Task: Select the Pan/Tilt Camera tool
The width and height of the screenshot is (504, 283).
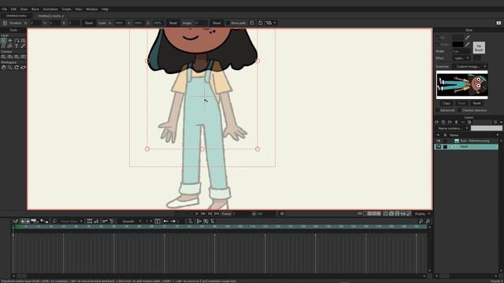Action: click(23, 57)
